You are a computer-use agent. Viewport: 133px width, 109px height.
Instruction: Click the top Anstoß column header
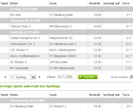pos(94,3)
